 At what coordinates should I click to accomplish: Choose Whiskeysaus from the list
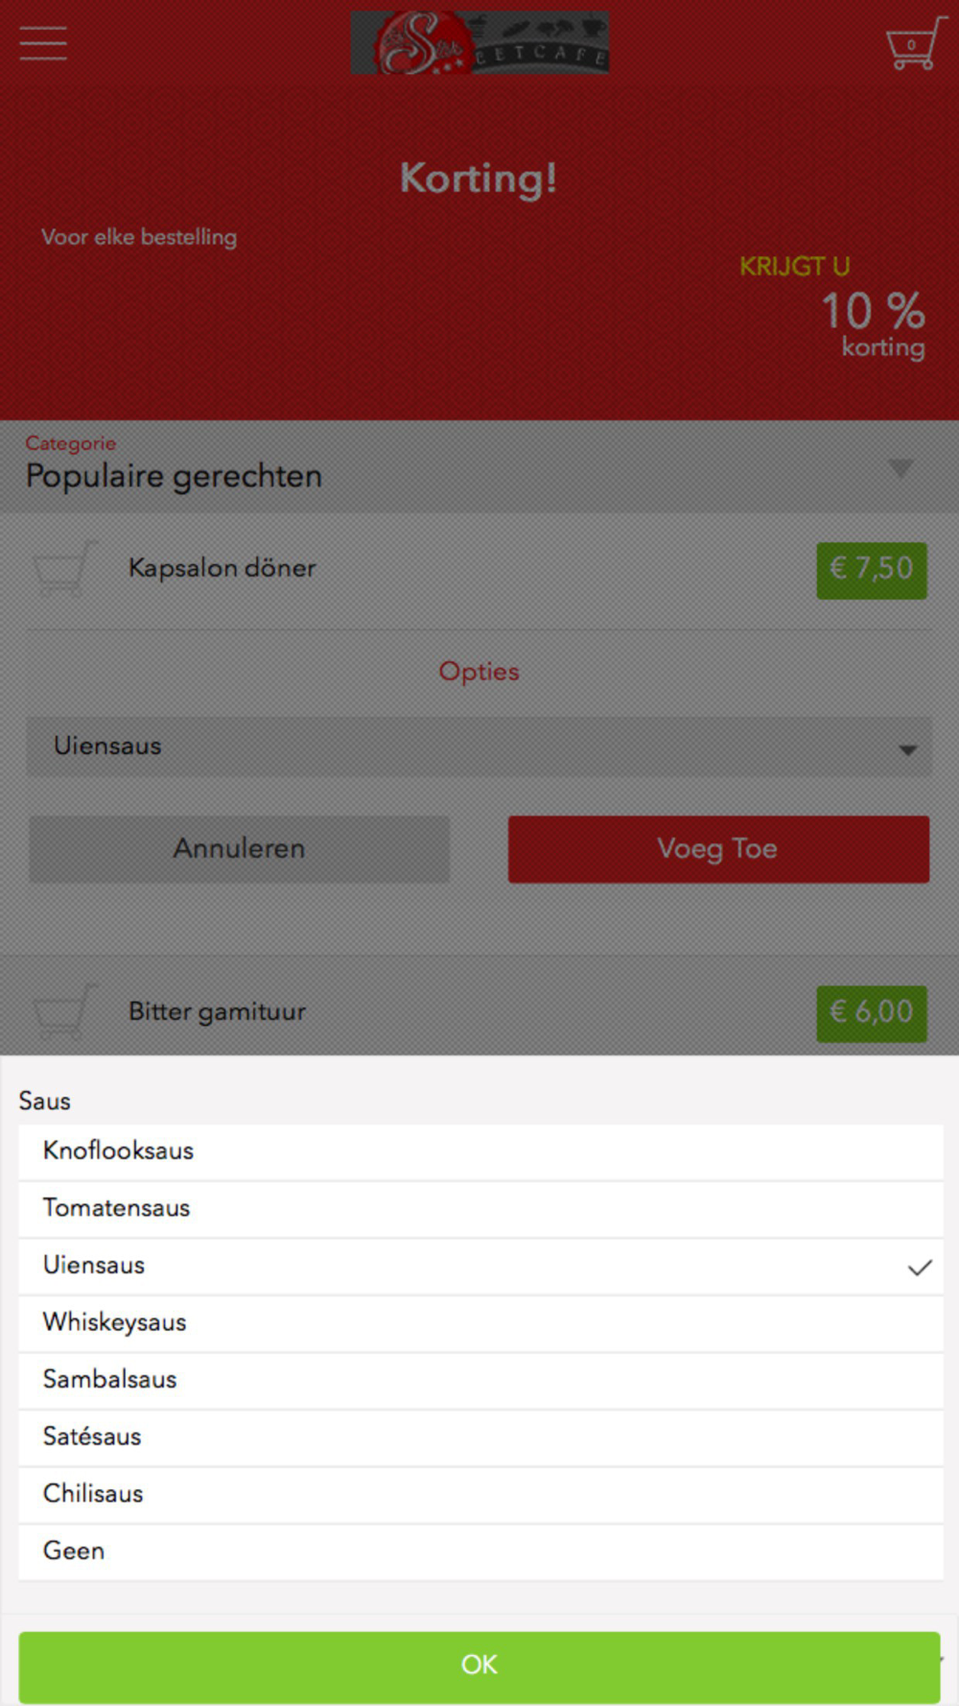click(480, 1323)
